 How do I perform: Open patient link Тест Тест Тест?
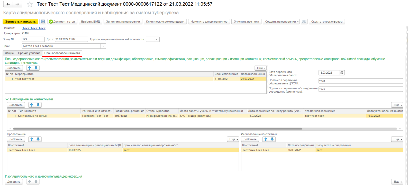[x=34, y=28]
